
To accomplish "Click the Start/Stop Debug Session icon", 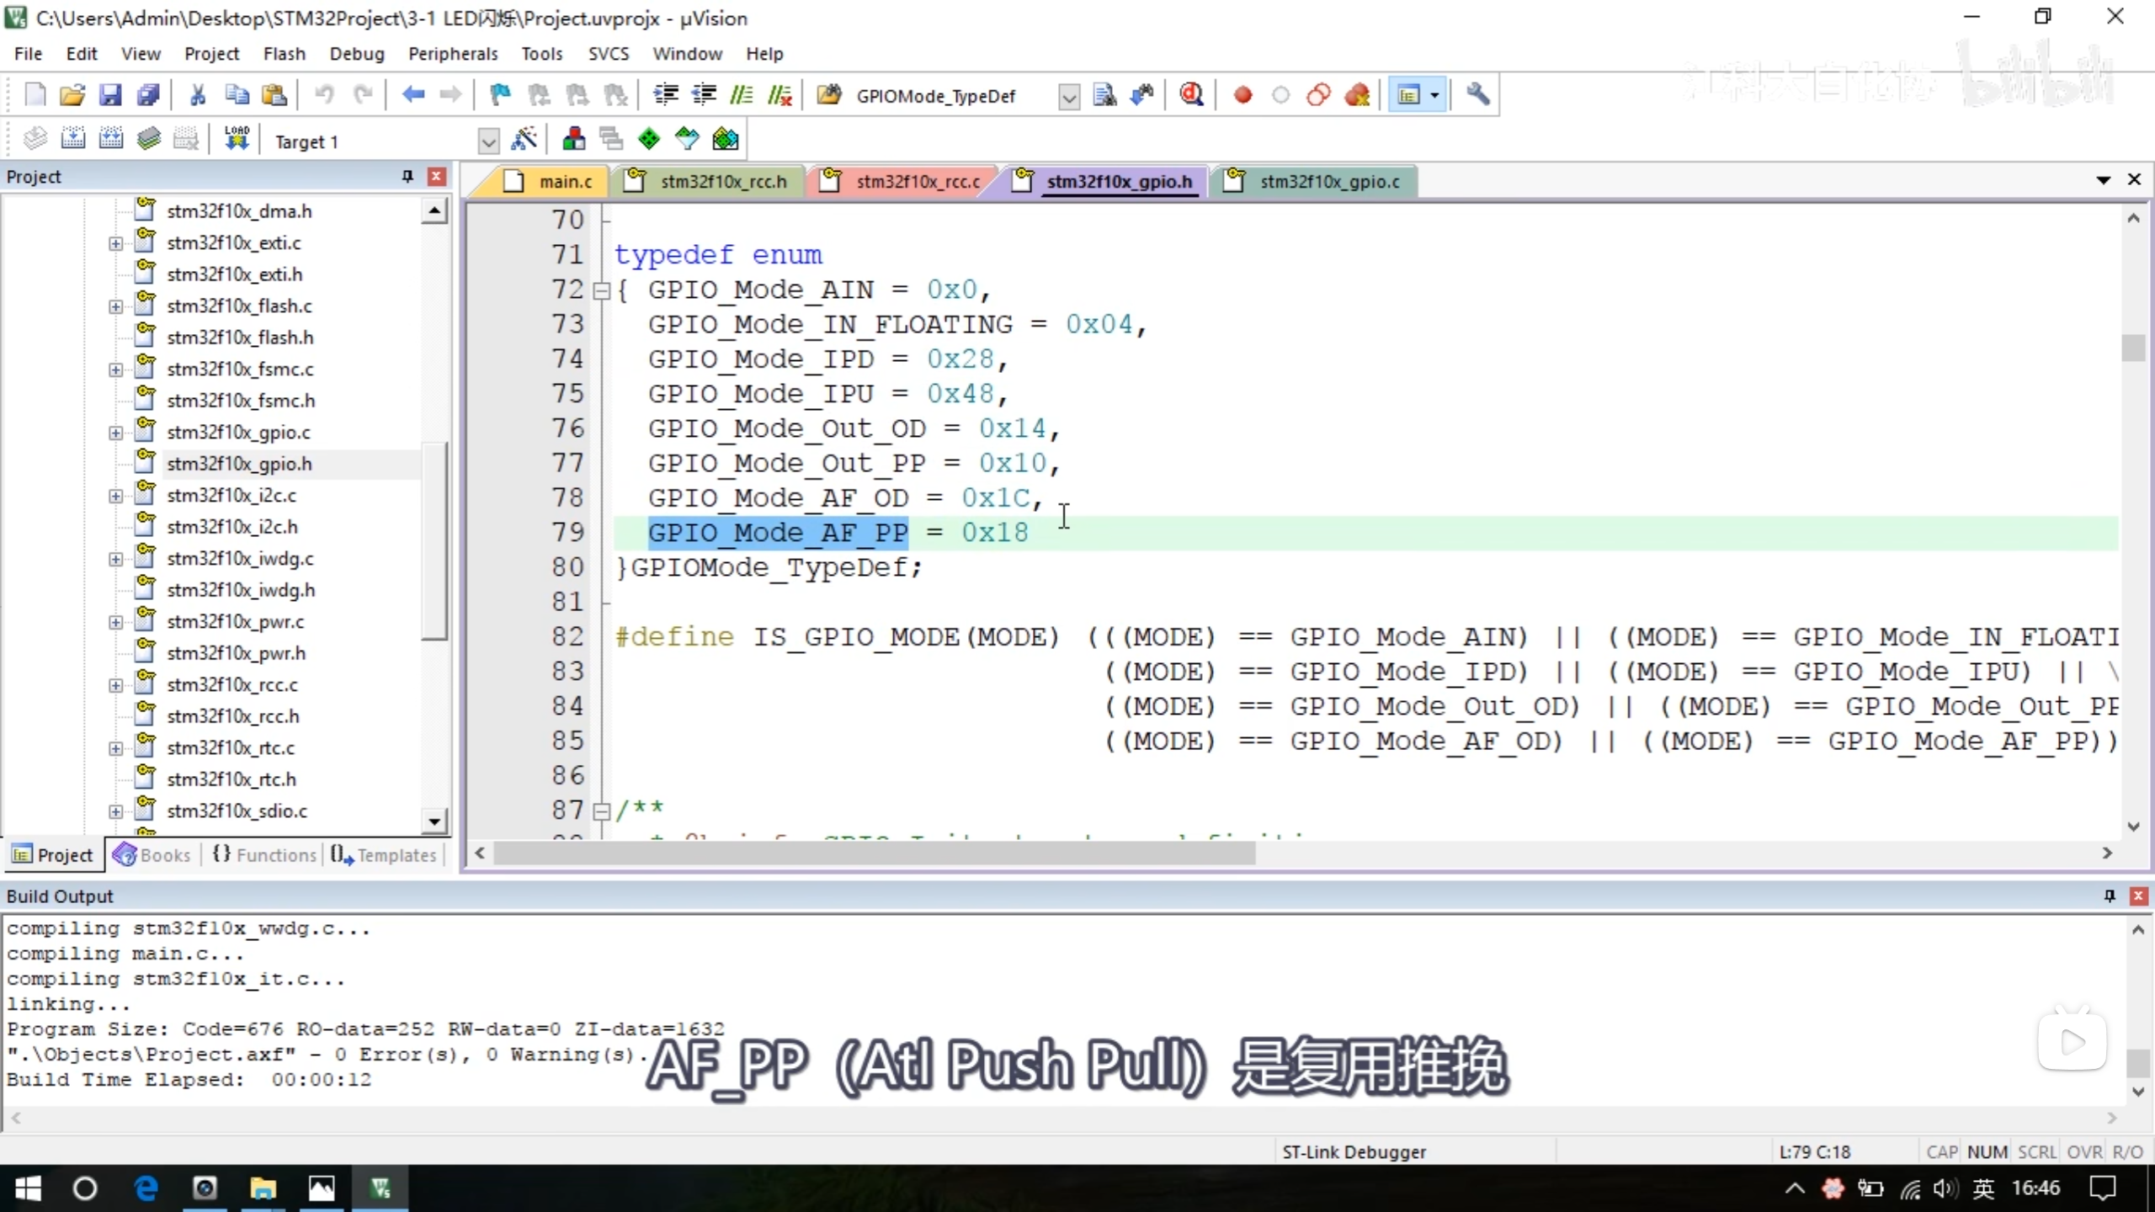I will pos(1191,95).
